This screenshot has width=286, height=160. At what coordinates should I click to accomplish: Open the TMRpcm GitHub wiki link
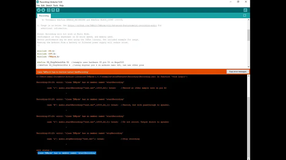click(112, 25)
